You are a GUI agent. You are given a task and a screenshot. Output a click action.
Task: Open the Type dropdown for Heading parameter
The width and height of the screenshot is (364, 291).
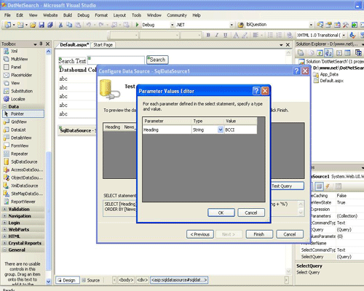(x=221, y=129)
